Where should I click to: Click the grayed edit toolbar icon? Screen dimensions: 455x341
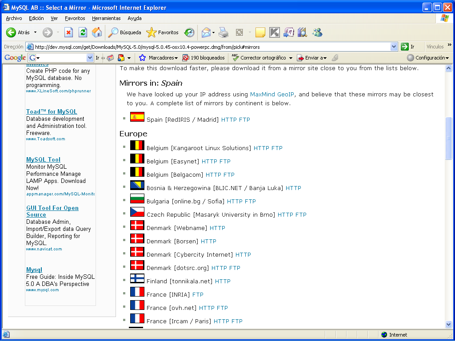click(239, 32)
